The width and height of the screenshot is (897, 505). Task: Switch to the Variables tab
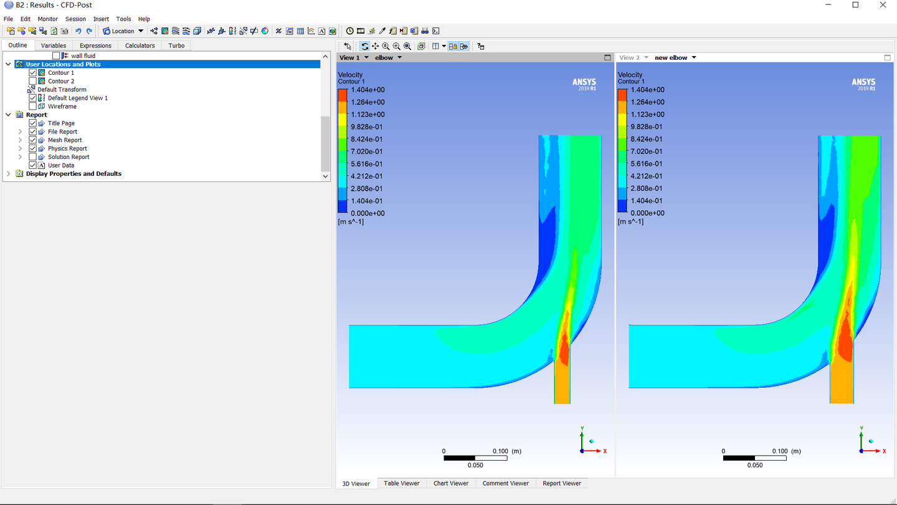click(x=54, y=46)
